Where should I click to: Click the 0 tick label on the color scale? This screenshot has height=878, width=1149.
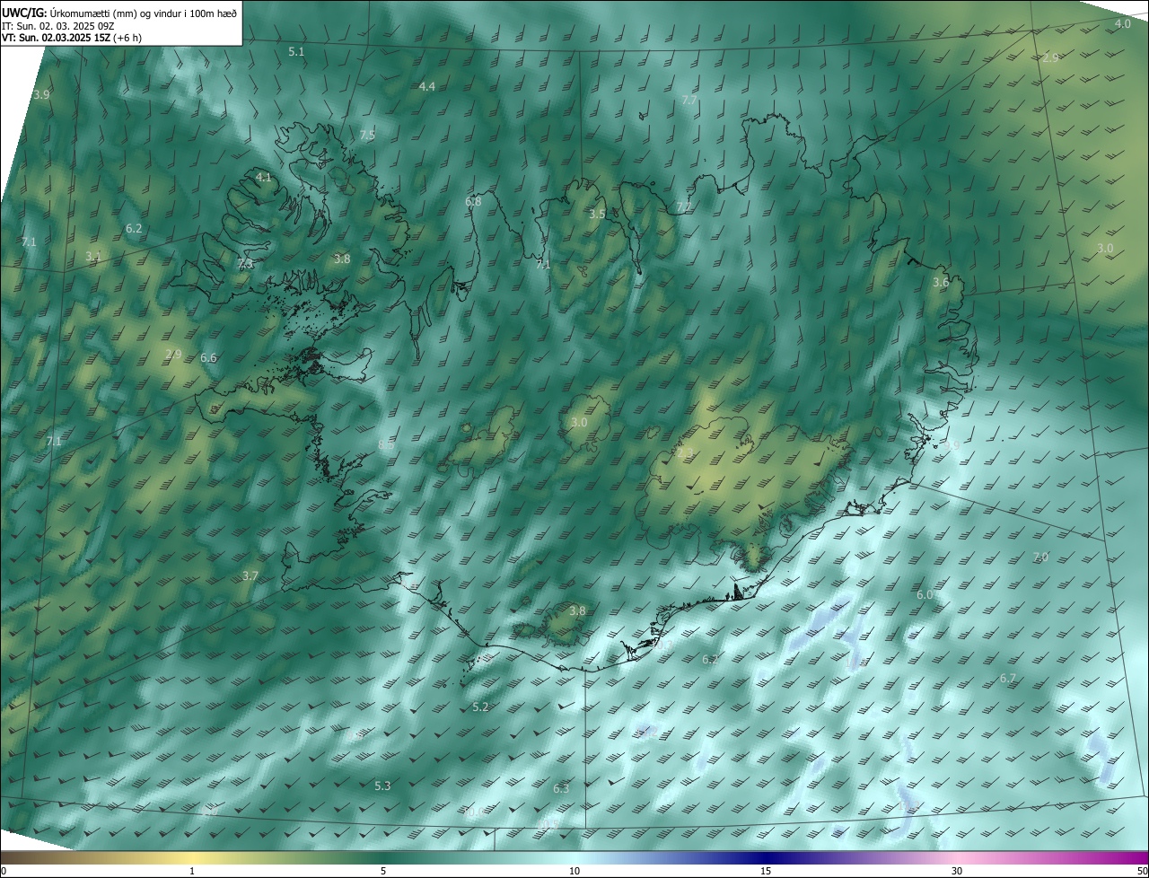coord(4,871)
